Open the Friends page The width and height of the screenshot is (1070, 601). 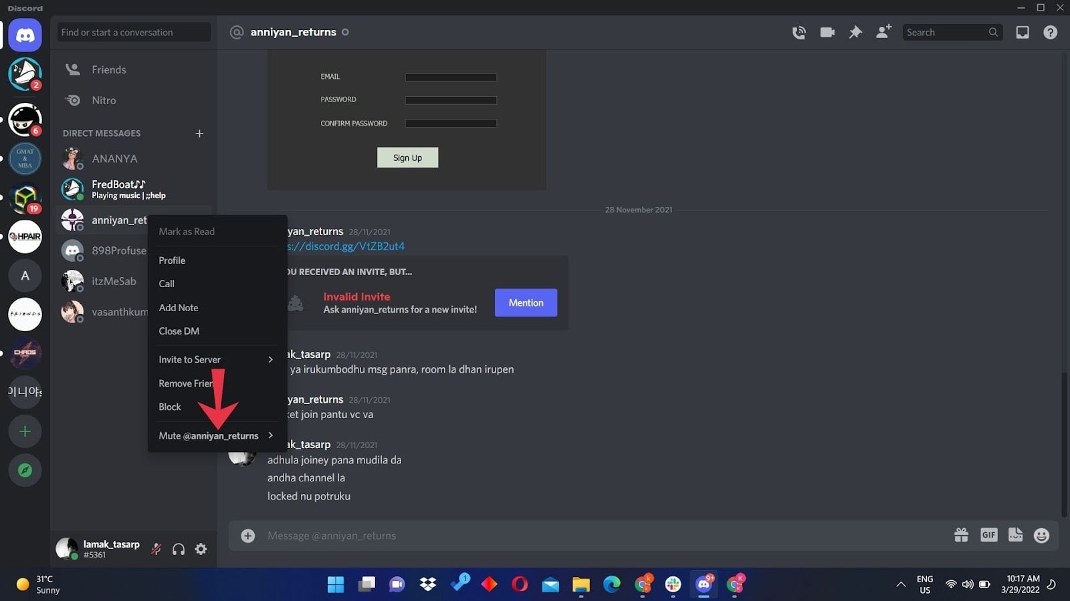pos(134,69)
